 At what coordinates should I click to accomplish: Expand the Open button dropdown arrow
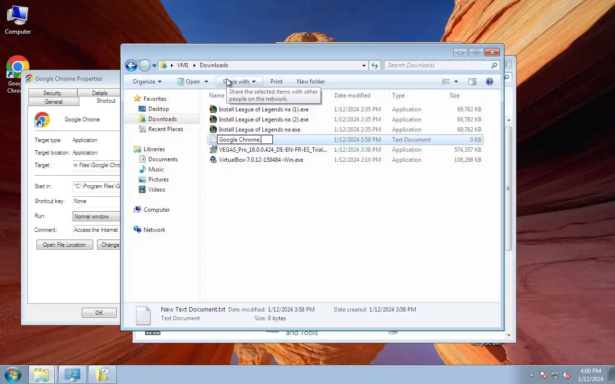(206, 82)
